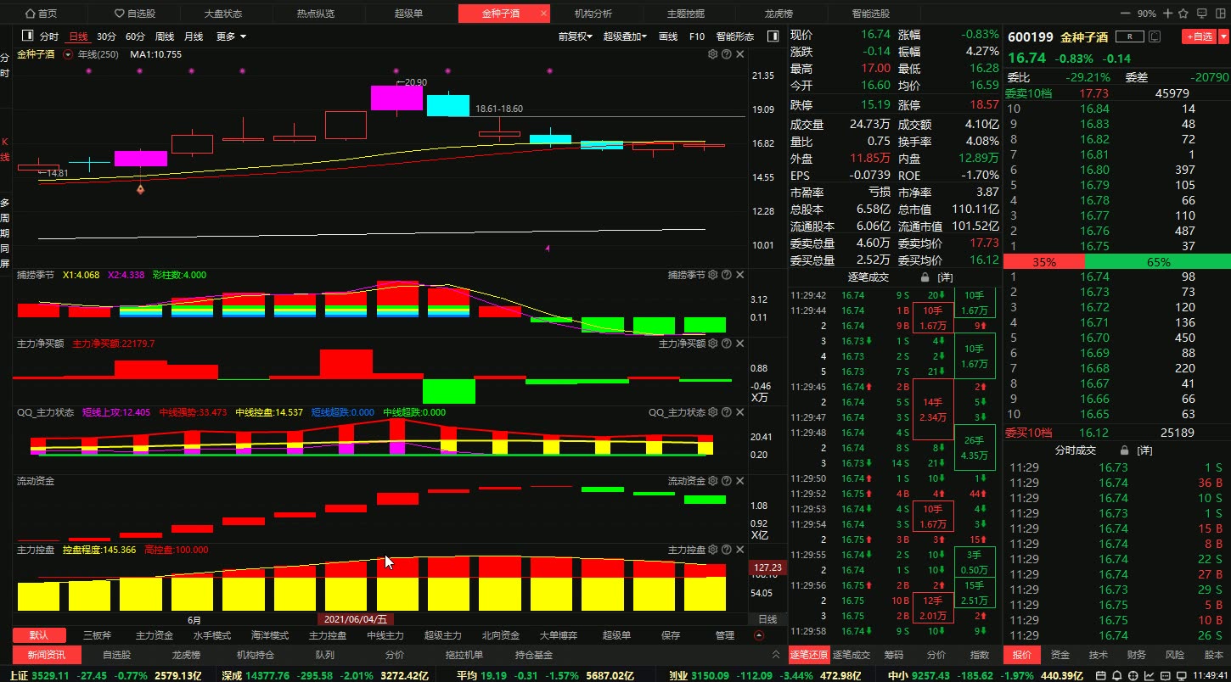
Task: Click the zoom in plus icon in top bar
Action: (x=1168, y=14)
